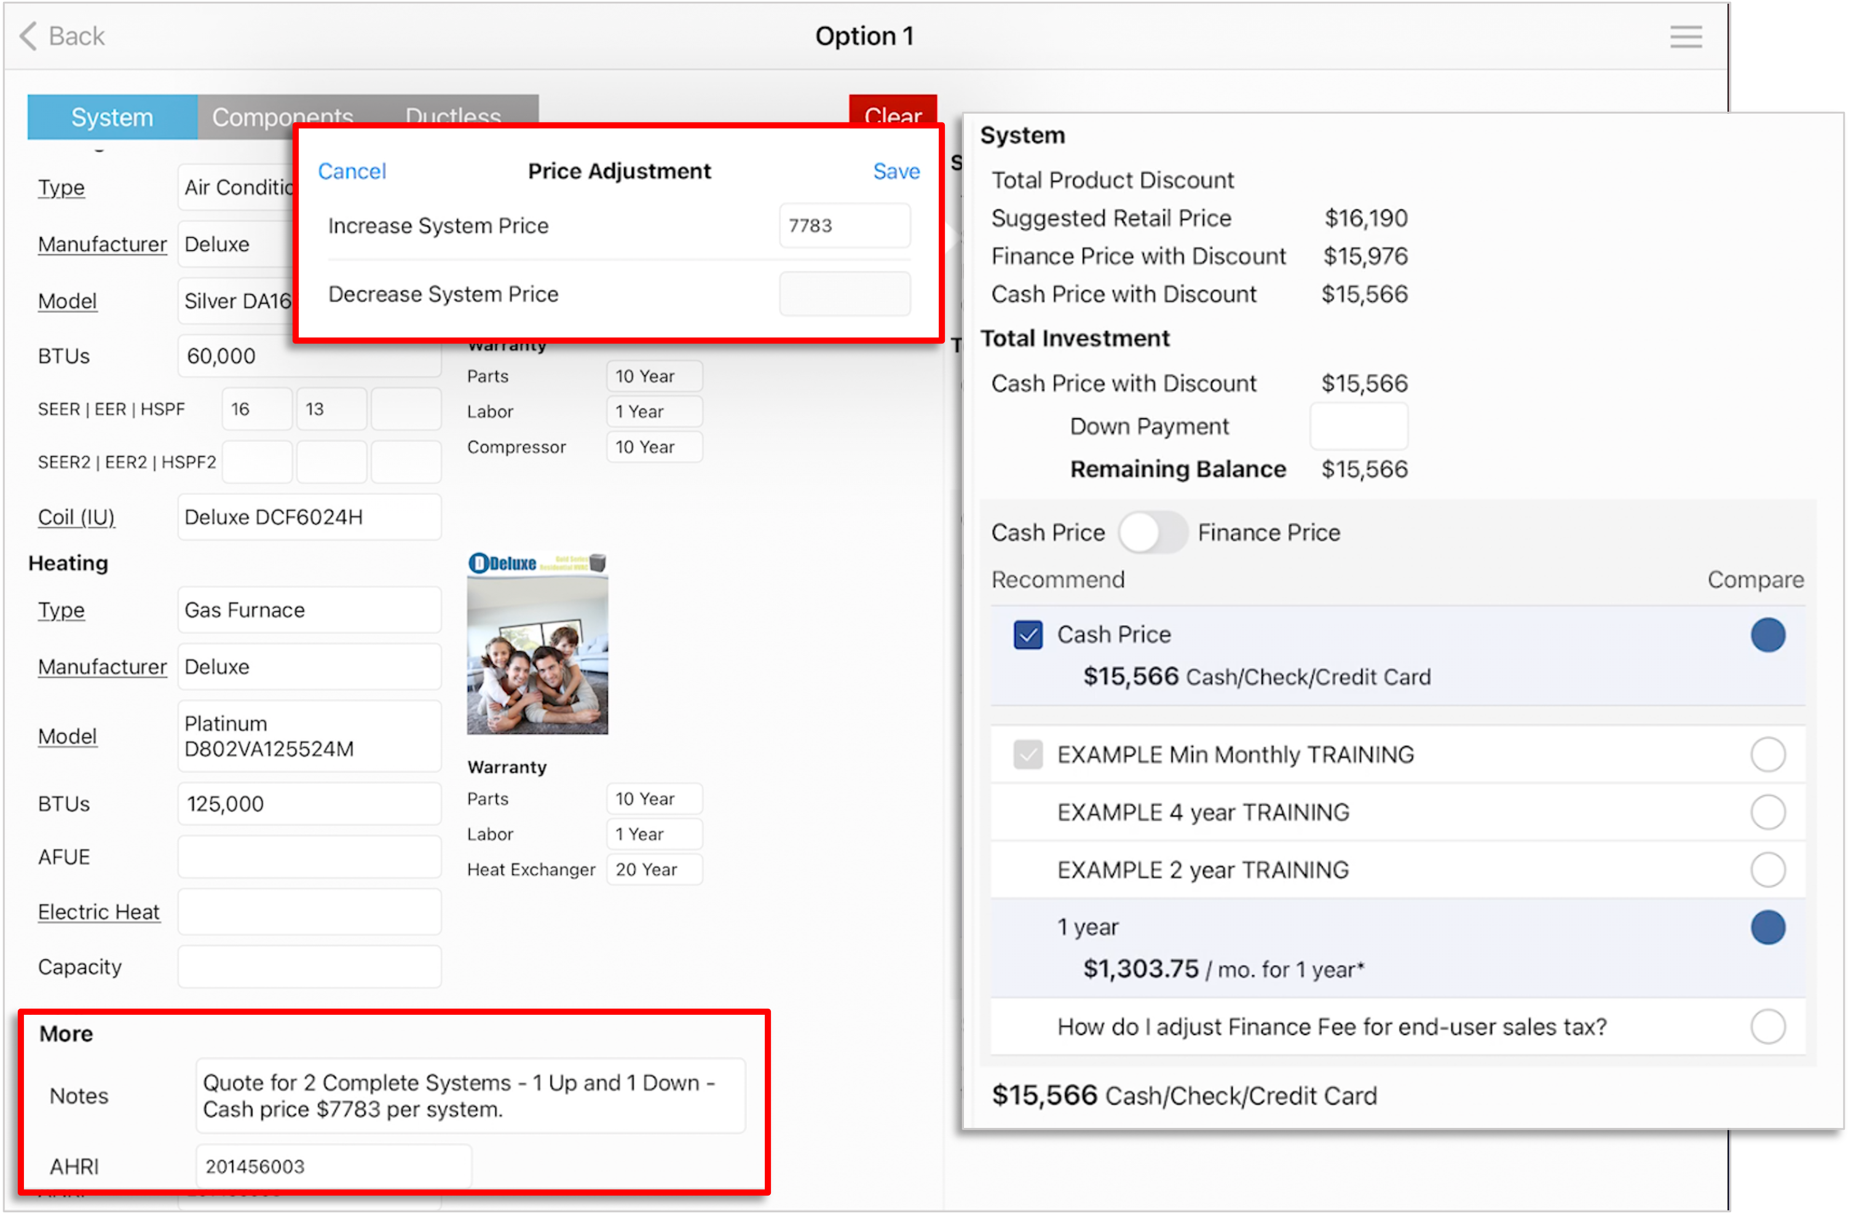Switch to the System tab
The width and height of the screenshot is (1851, 1214).
pos(112,117)
